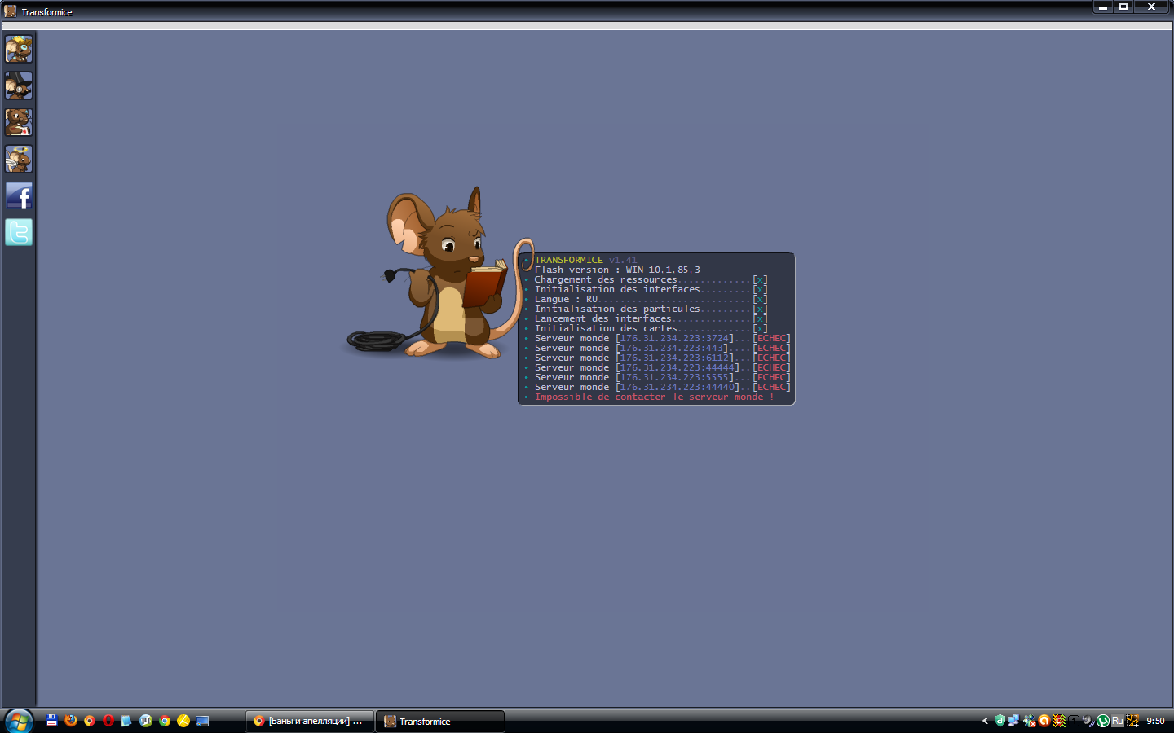Image resolution: width=1174 pixels, height=733 pixels.
Task: Launch Firefox from quick launch
Action: 71,721
